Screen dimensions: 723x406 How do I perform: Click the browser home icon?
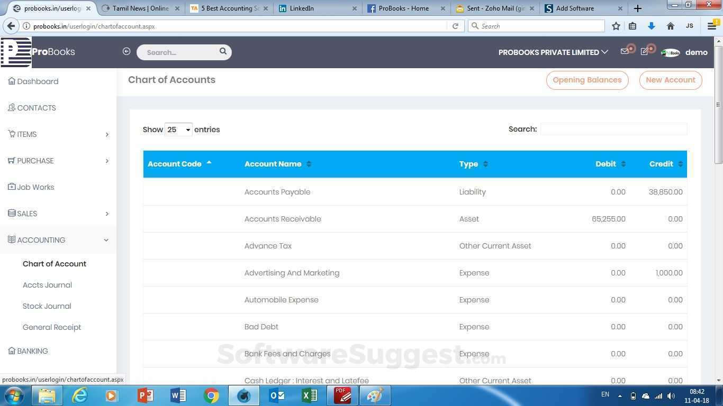click(x=670, y=26)
